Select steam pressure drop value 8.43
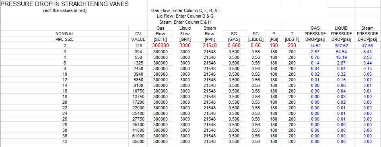This screenshot has width=381, height=147. coord(367,52)
